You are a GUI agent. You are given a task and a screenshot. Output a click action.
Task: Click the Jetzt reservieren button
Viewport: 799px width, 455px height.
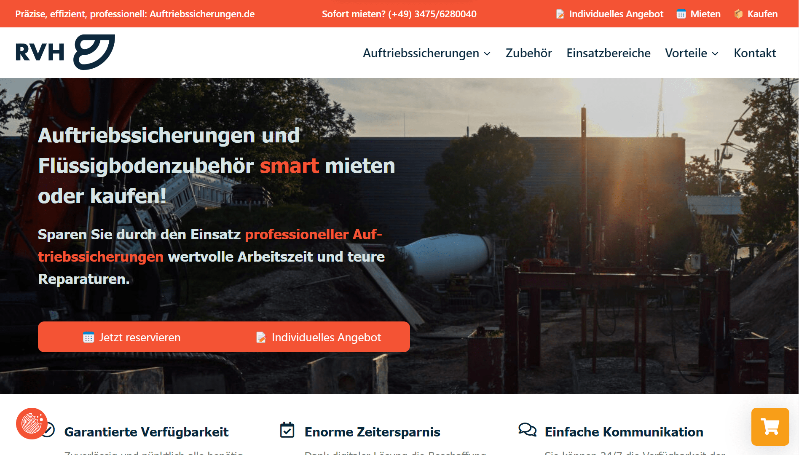coord(131,337)
